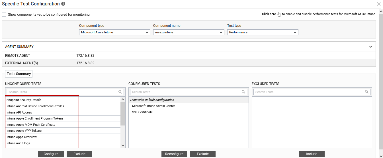This screenshot has width=383, height=158.
Task: Click External Agent(s) IP 172.16.8.82
Action: pyautogui.click(x=85, y=63)
